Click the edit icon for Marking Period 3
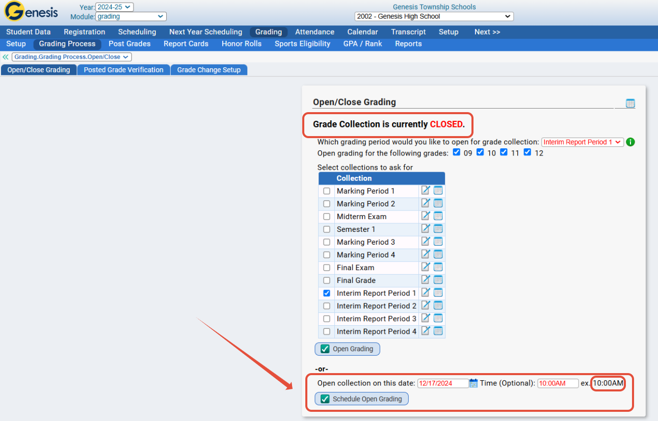 tap(426, 242)
